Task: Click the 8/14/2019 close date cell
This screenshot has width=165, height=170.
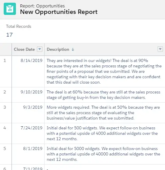Action: coord(28,71)
